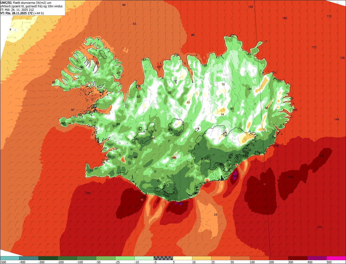Pick the magenta legend swatch above 500
The width and height of the screenshot is (346, 264).
336,258
